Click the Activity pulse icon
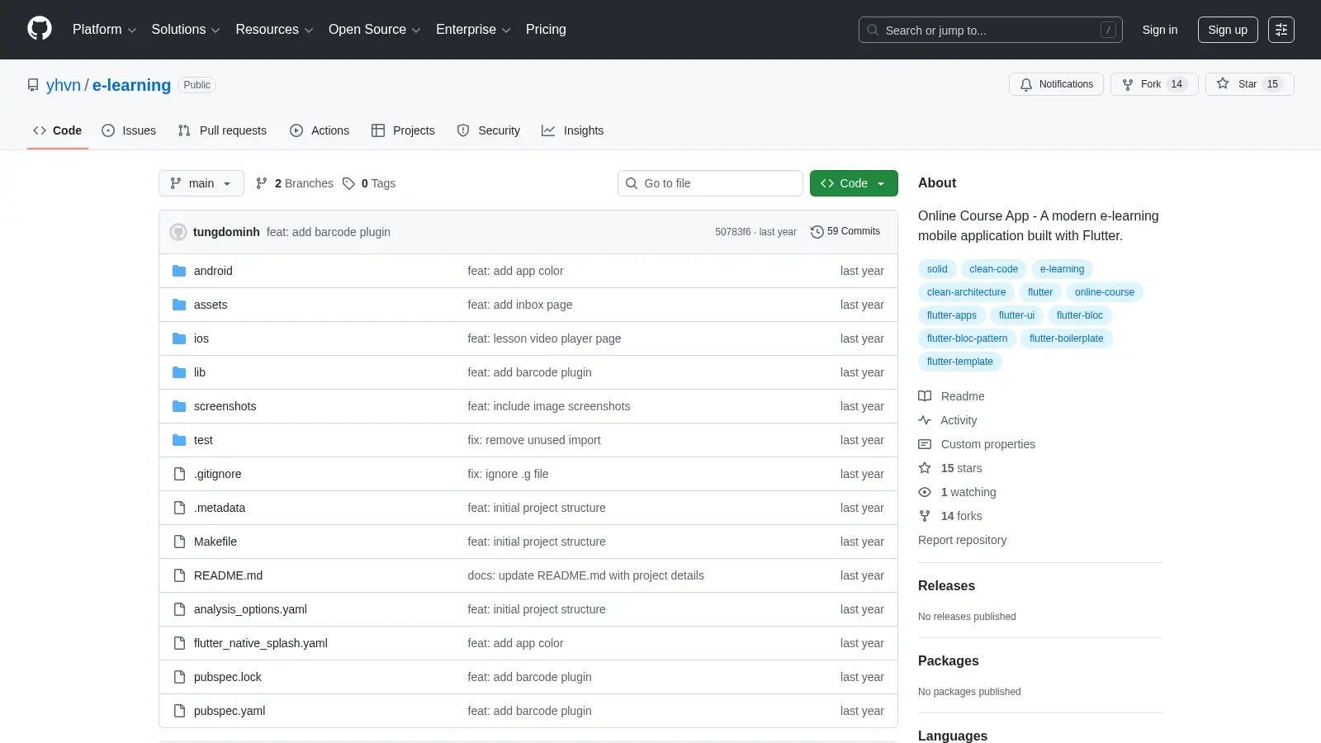The image size is (1321, 743). [x=925, y=420]
